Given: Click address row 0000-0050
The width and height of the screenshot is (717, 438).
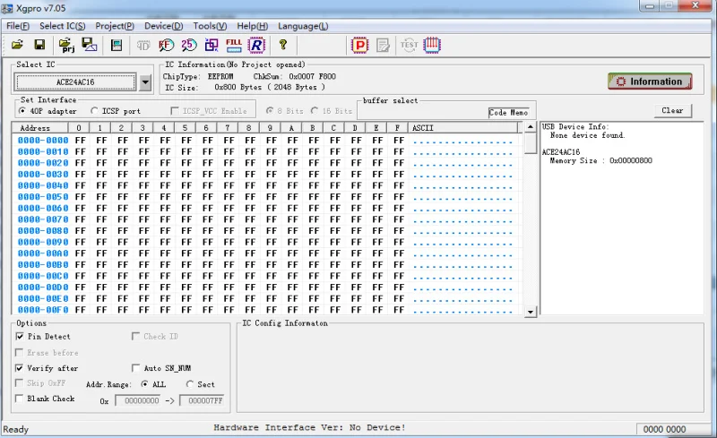Looking at the screenshot, I should tap(43, 197).
